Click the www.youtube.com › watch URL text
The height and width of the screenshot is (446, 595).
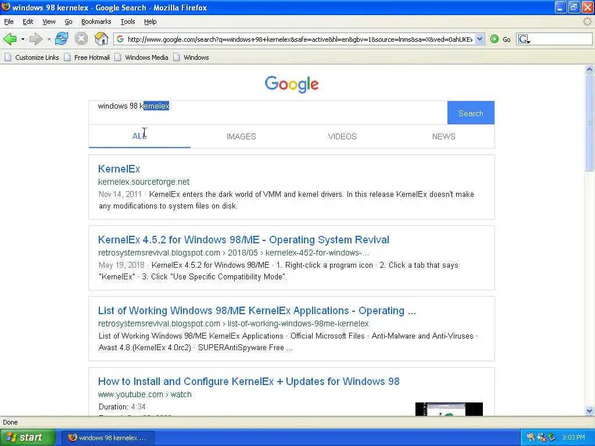(145, 394)
